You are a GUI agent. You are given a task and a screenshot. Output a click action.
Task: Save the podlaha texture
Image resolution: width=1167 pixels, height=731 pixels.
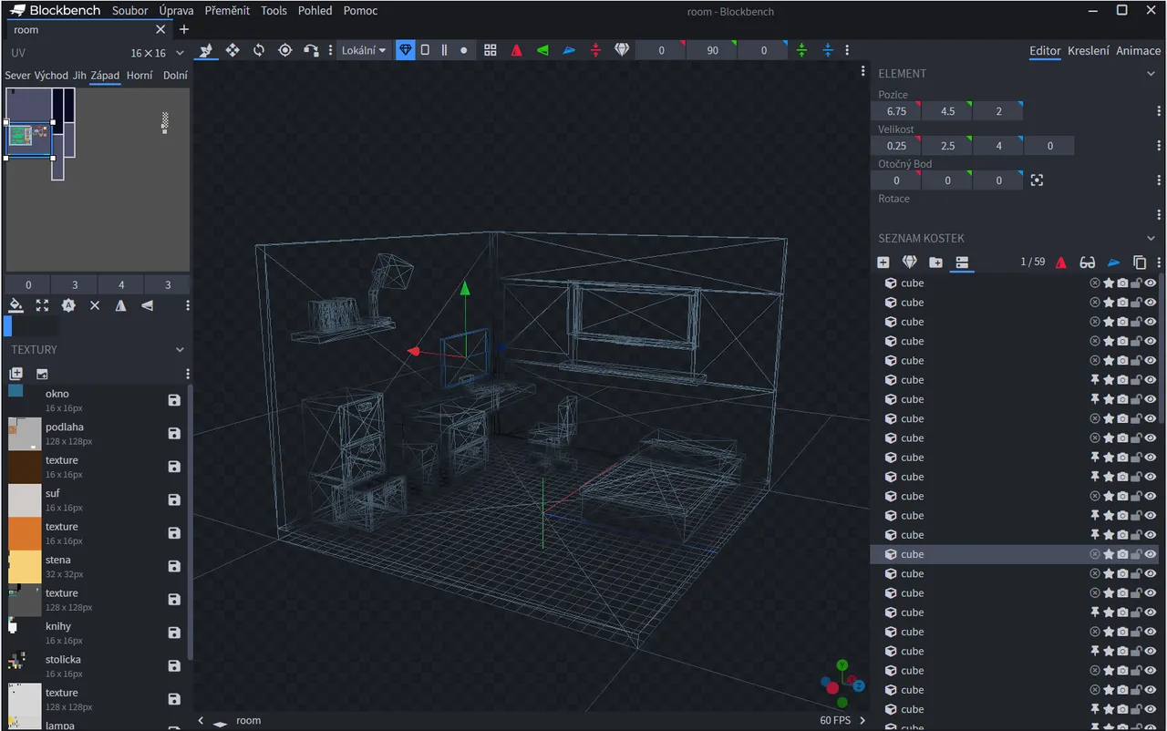[174, 434]
